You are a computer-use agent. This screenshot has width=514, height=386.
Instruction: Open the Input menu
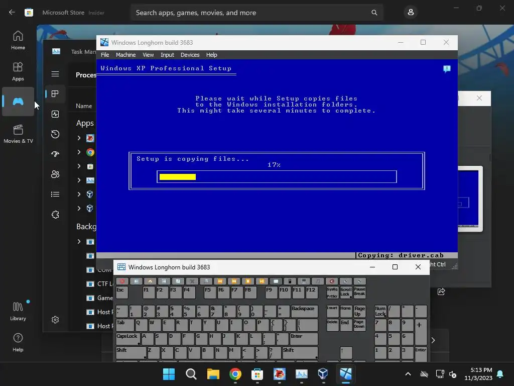click(x=167, y=55)
